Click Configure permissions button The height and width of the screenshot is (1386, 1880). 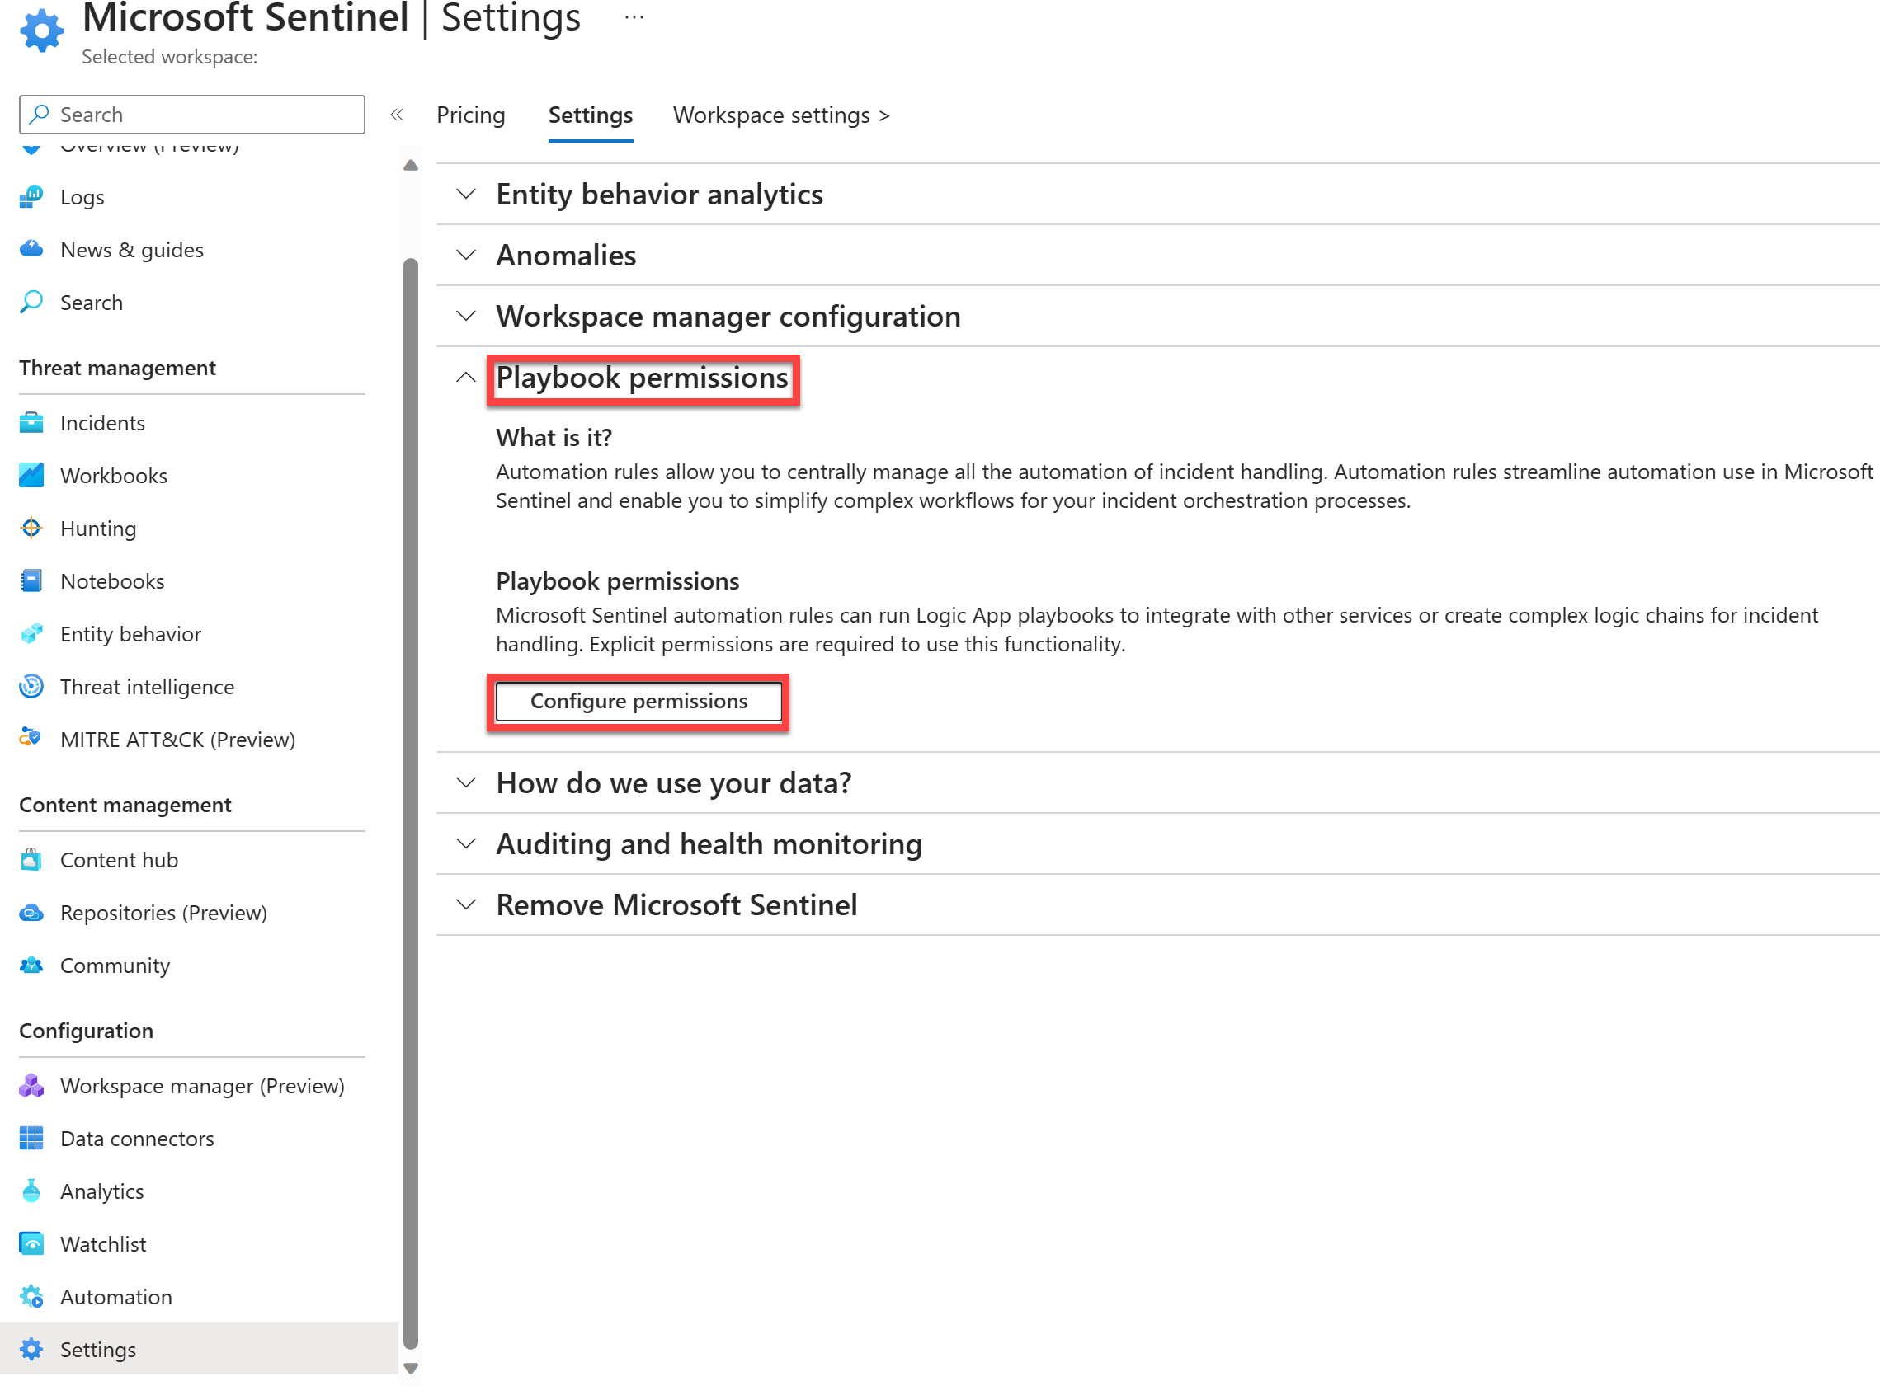(x=639, y=700)
